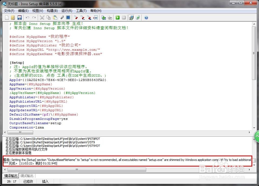The height and width of the screenshot is (186, 259).
Task: Maximize the Inno Setup window
Action: (241, 3)
